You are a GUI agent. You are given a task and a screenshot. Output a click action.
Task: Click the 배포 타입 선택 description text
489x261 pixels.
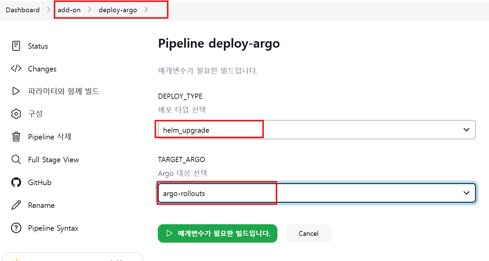[x=182, y=110]
